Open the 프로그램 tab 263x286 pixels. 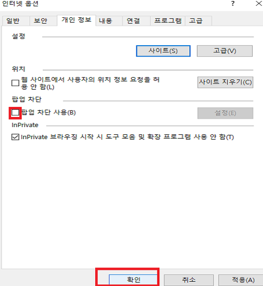click(168, 21)
